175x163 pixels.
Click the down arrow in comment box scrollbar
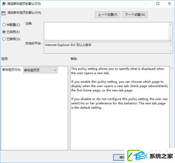(x=170, y=38)
